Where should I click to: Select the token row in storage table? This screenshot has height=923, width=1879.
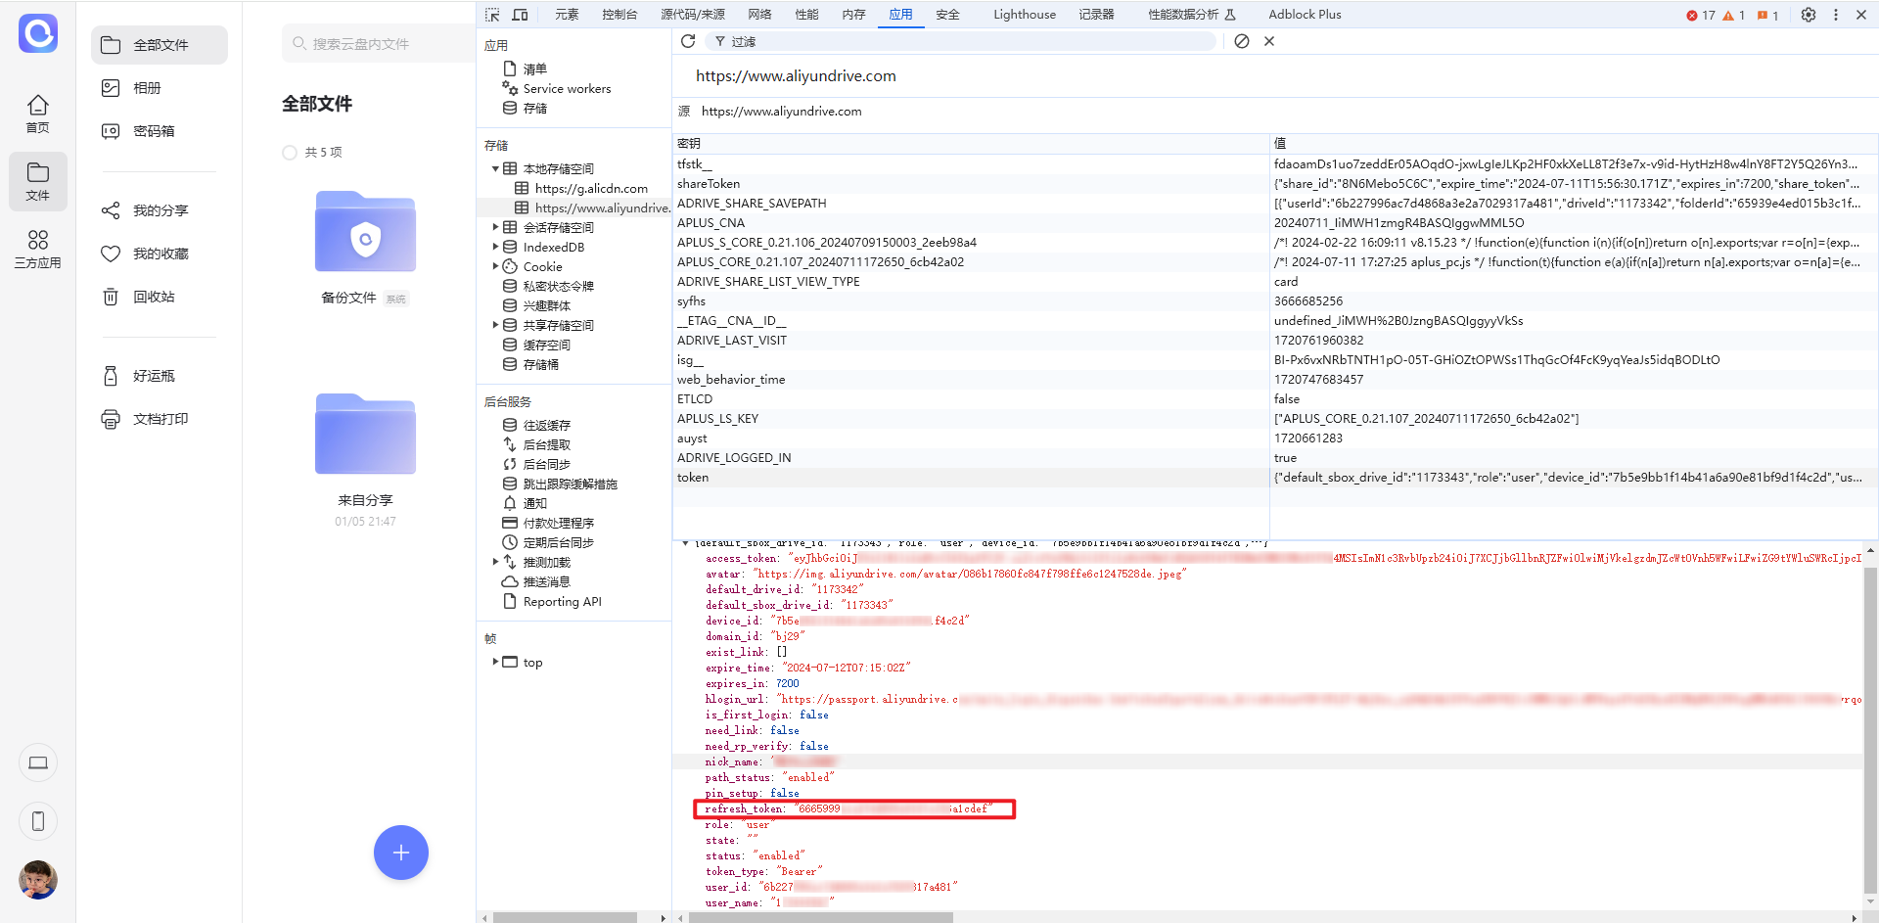pos(1275,478)
